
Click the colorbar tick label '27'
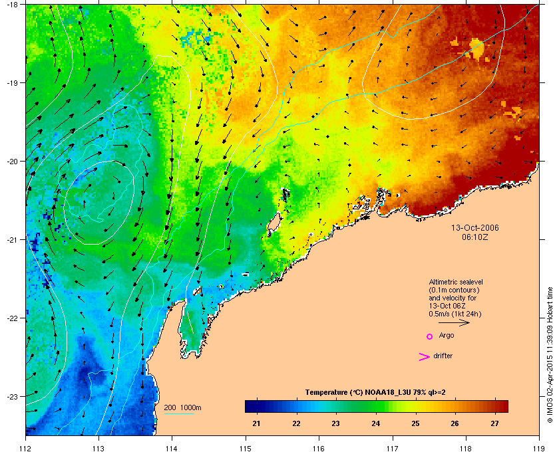click(494, 423)
